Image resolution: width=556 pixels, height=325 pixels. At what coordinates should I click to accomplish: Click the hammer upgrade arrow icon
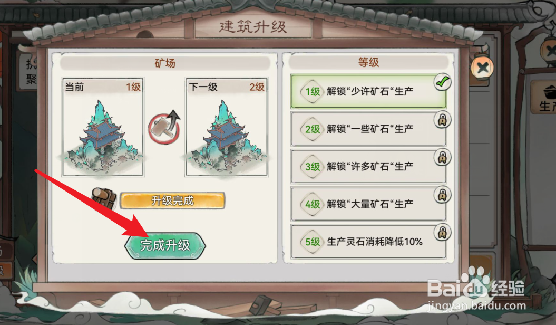click(164, 127)
